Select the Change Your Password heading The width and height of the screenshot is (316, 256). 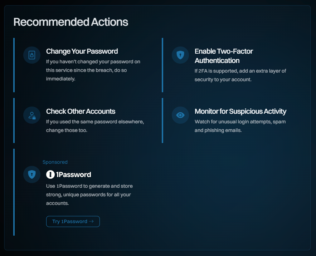82,51
